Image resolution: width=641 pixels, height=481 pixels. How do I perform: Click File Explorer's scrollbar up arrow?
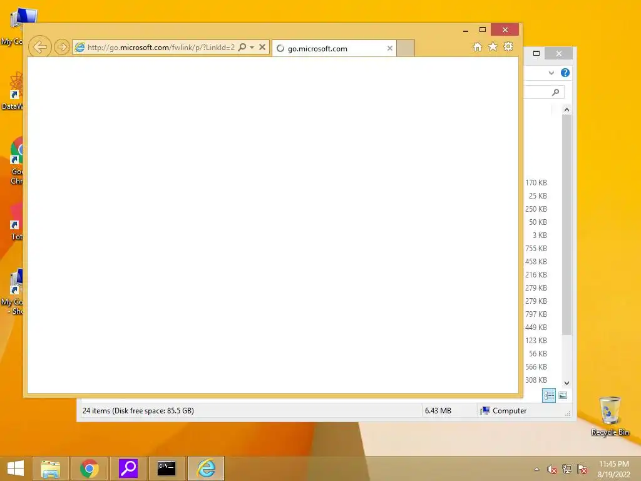tap(567, 110)
